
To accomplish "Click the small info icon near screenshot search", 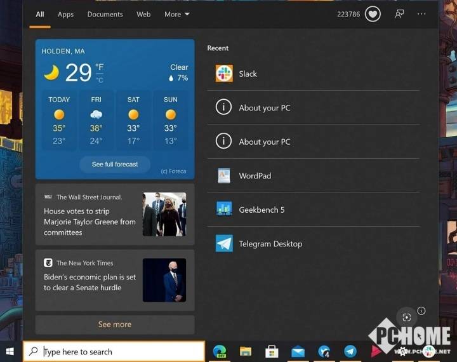I will 421,311.
